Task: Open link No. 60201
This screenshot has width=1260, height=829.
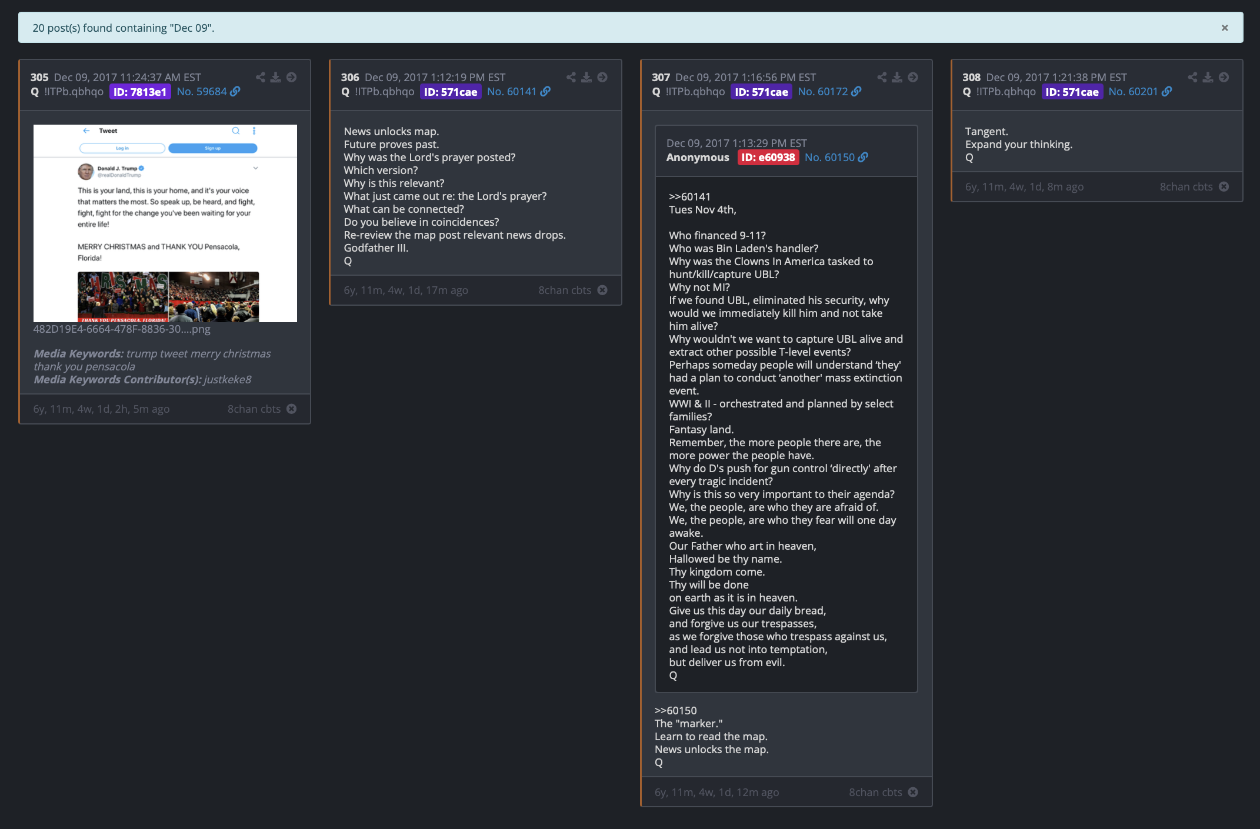Action: 1133,92
